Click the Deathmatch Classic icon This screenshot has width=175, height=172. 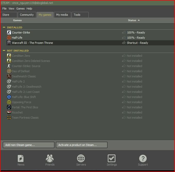(x=9, y=76)
